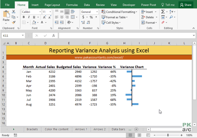The height and width of the screenshot is (138, 197).
Task: Click the Share button
Action: (186, 5)
